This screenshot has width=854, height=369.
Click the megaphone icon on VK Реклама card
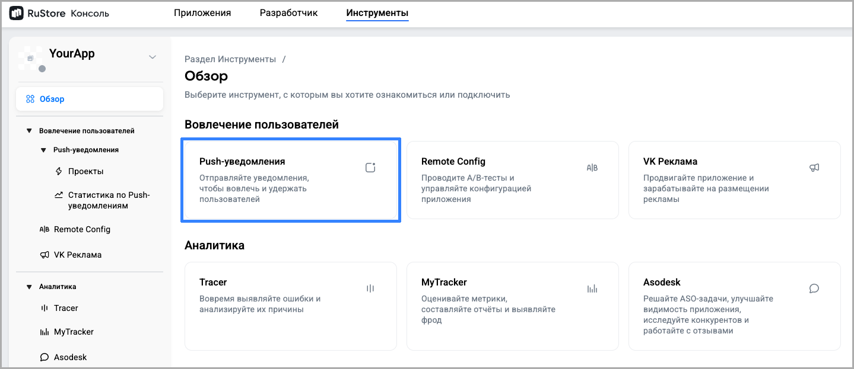tap(814, 168)
